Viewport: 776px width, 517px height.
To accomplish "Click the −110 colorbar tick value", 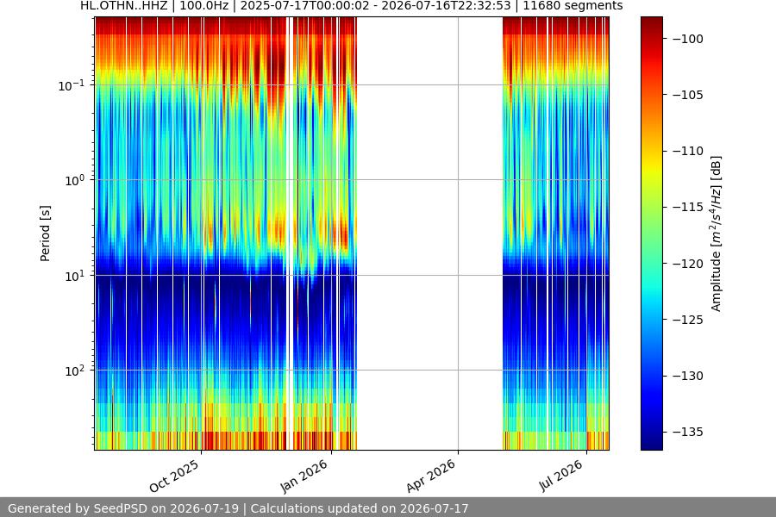I will [687, 151].
